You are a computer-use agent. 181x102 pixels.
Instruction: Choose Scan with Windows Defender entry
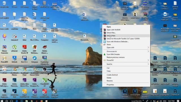[126, 42]
